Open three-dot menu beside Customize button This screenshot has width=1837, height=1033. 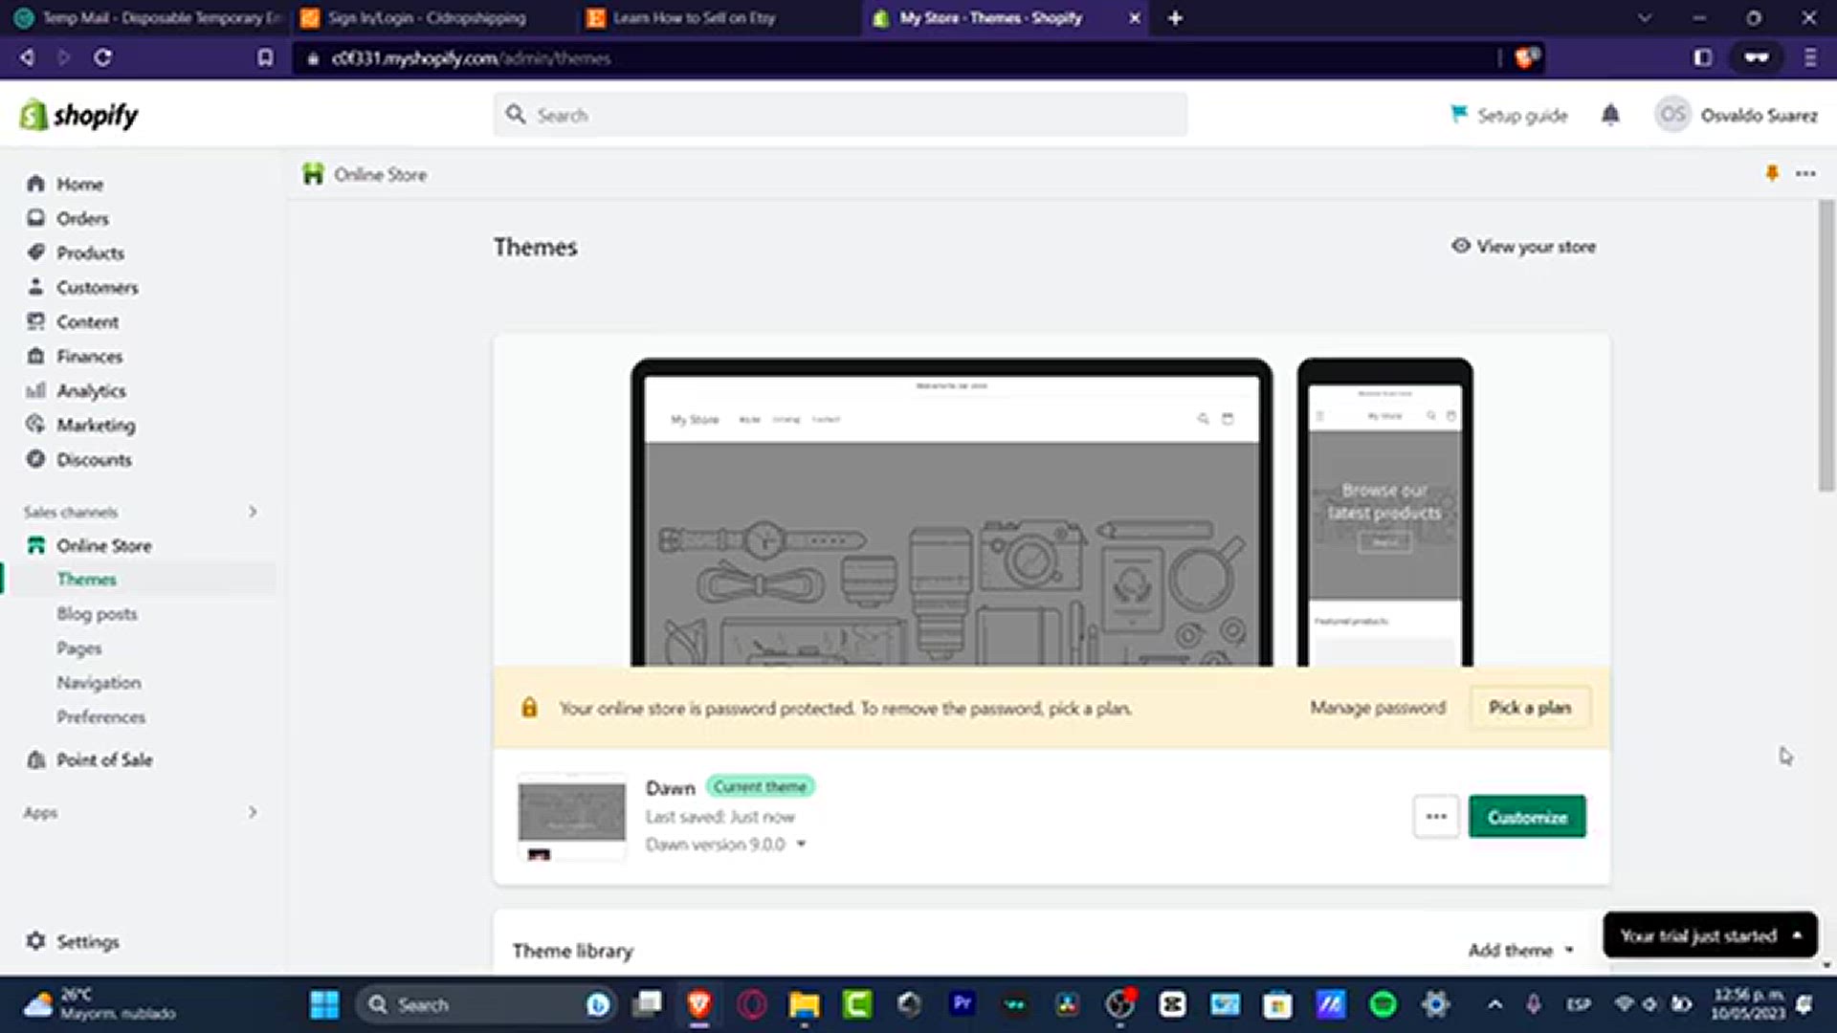[x=1435, y=817]
